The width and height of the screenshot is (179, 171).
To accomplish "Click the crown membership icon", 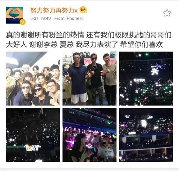I will click(83, 10).
